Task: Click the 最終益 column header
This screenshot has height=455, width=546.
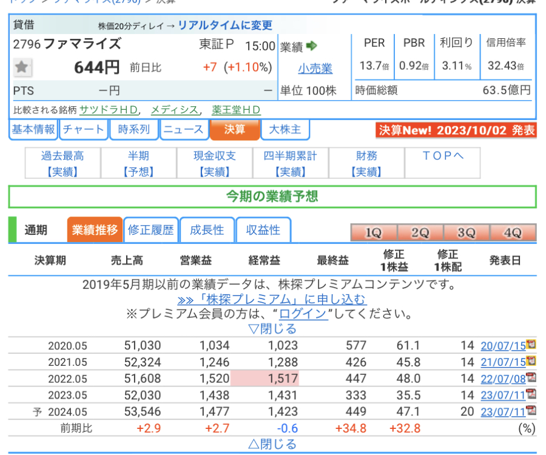Action: click(x=332, y=260)
